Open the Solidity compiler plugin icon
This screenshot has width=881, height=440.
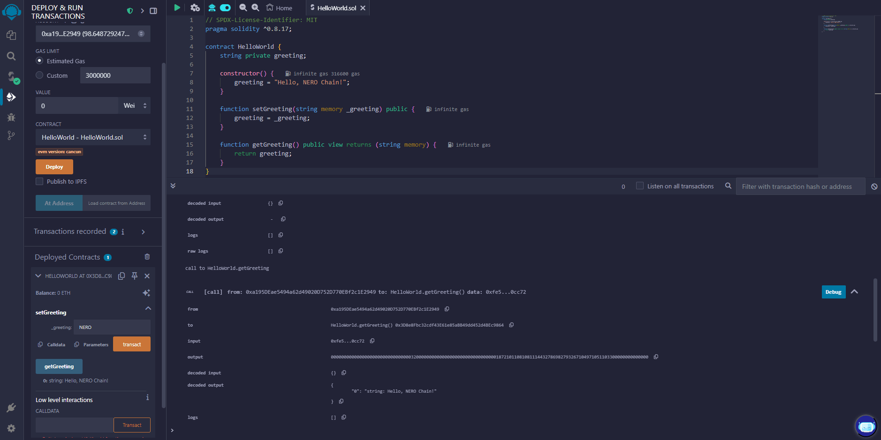pos(11,76)
